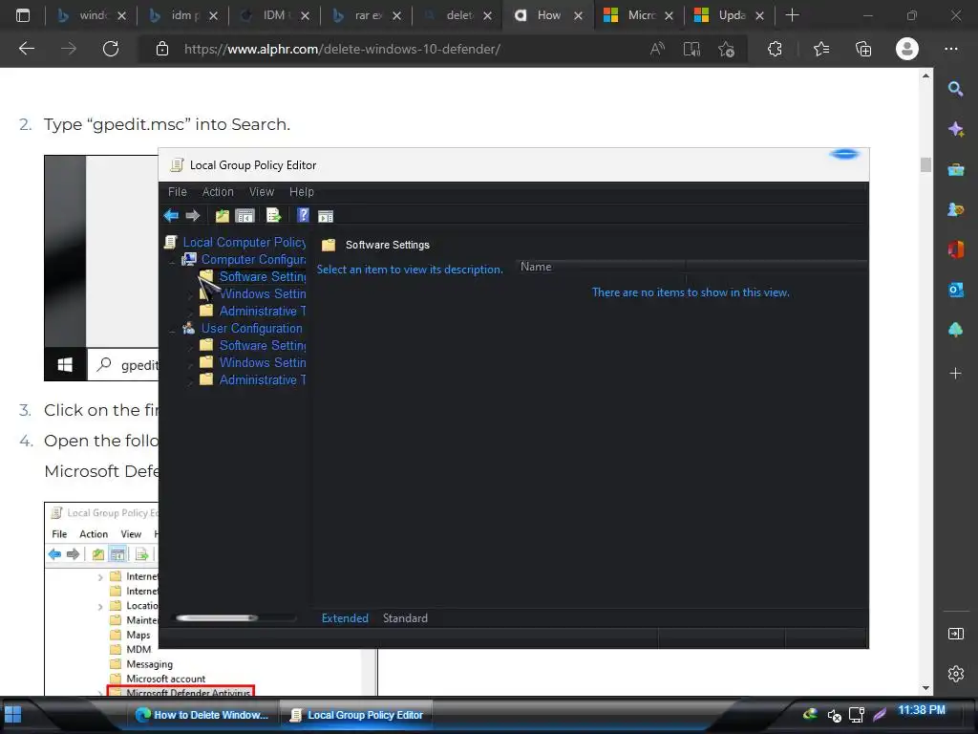The image size is (978, 734).
Task: Toggle Show/Hide Action Pane icon
Action: (x=326, y=217)
